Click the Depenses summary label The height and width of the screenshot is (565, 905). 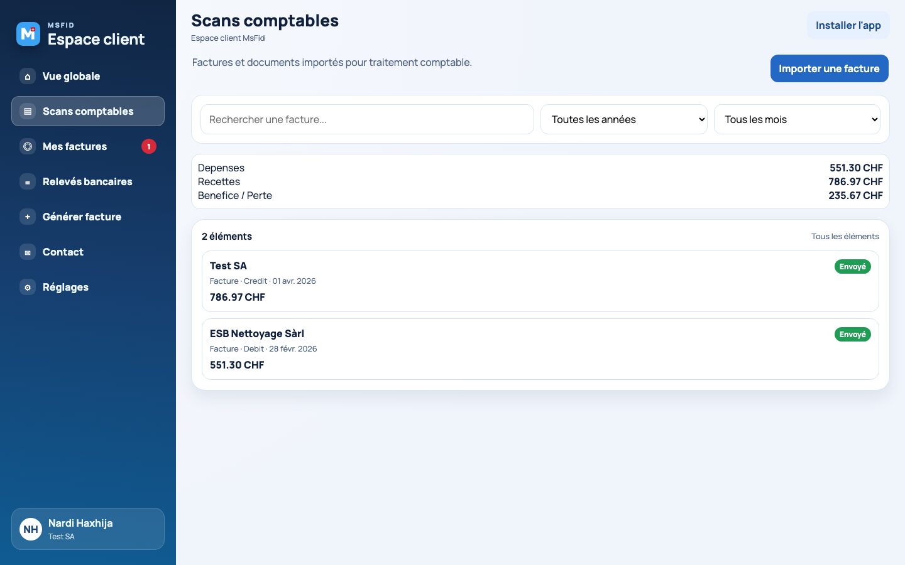[221, 168]
